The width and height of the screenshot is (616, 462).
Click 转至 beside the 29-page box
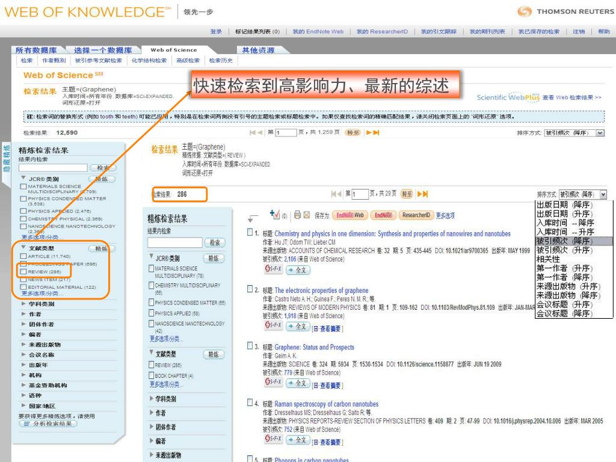coord(407,194)
